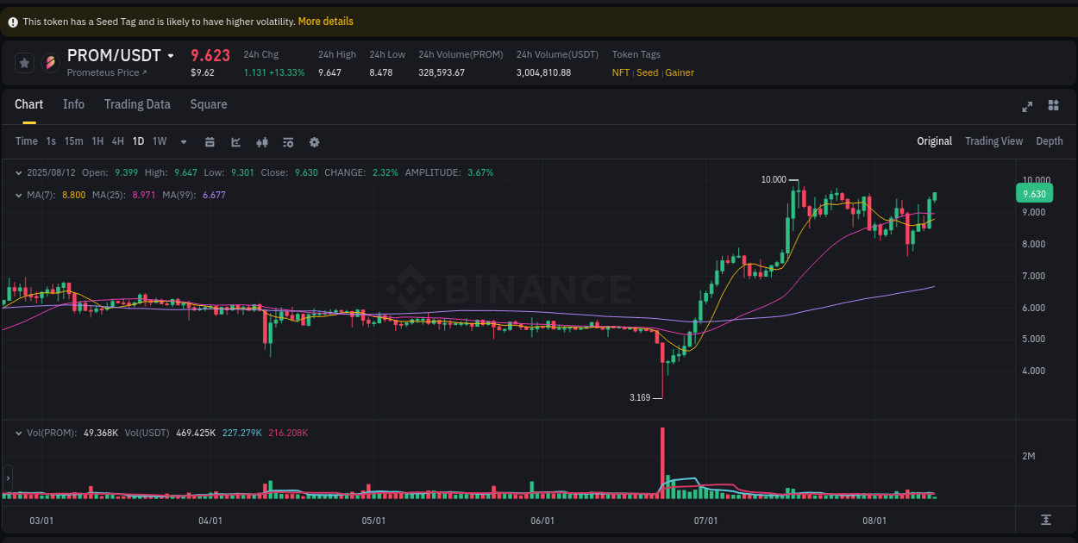Image resolution: width=1078 pixels, height=543 pixels.
Task: Select the 1W timeframe
Action: coord(160,141)
